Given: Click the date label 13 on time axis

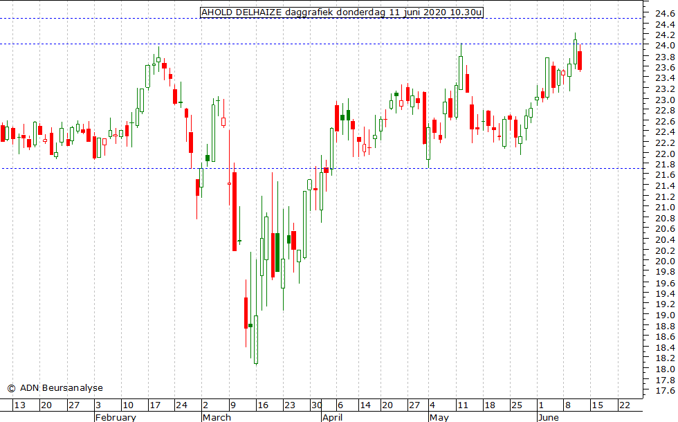Looking at the screenshot, I should coord(20,405).
